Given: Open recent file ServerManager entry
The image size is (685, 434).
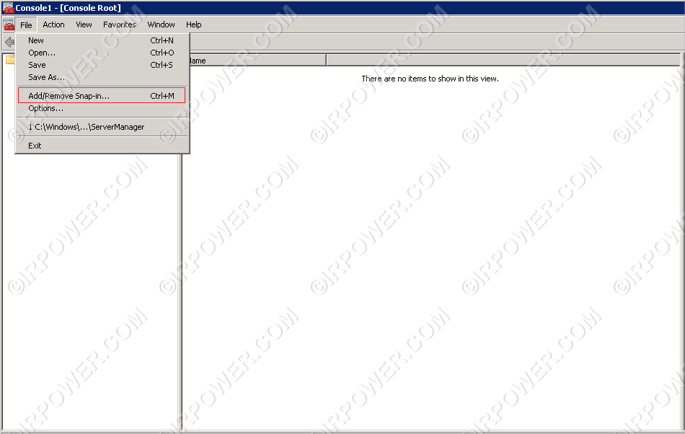Looking at the screenshot, I should [x=86, y=127].
